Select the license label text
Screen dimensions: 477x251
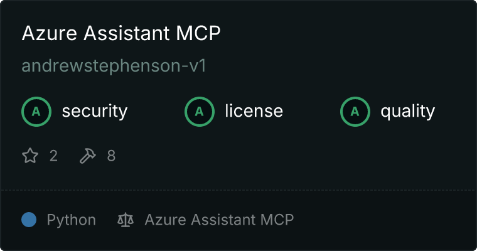pyautogui.click(x=254, y=110)
